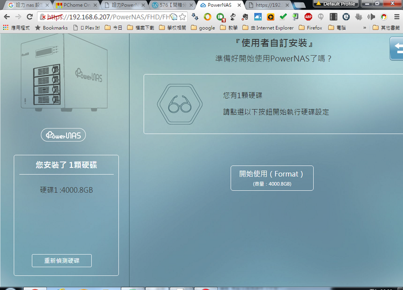Open the Internet Explorer bookmarks folder

pyautogui.click(x=268, y=28)
